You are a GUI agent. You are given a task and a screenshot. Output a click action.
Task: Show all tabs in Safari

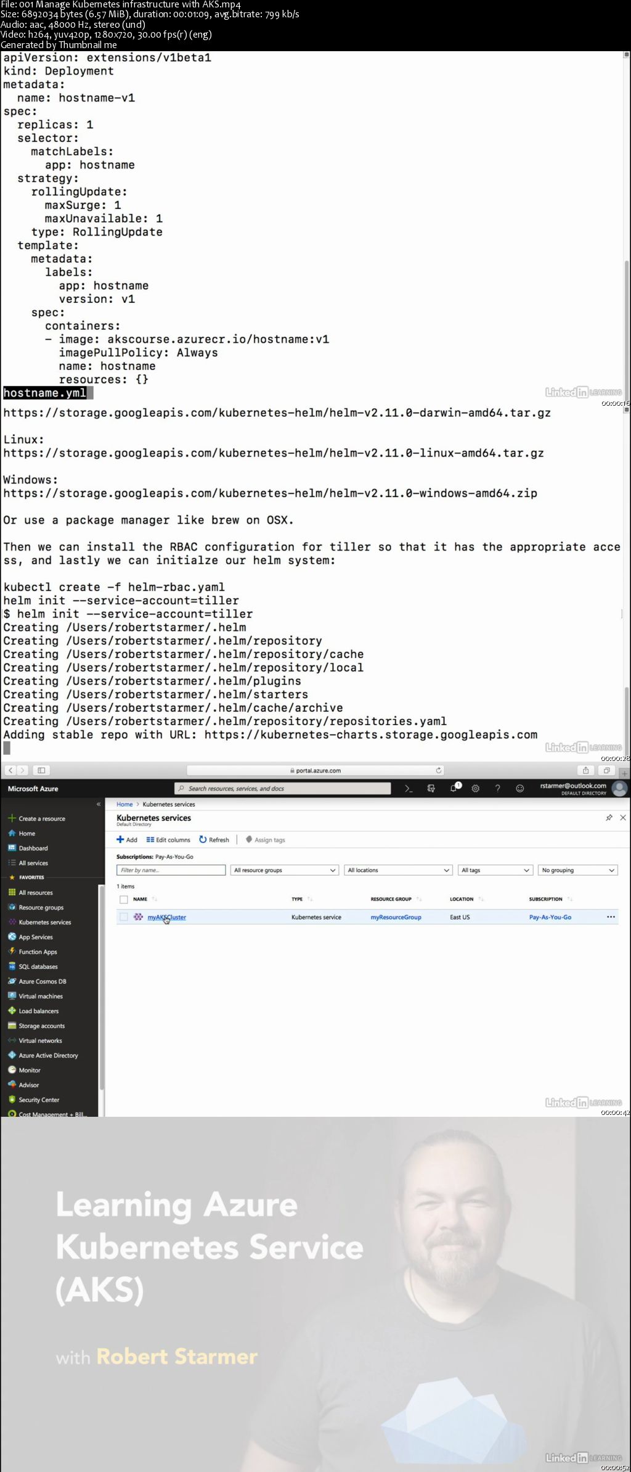607,770
